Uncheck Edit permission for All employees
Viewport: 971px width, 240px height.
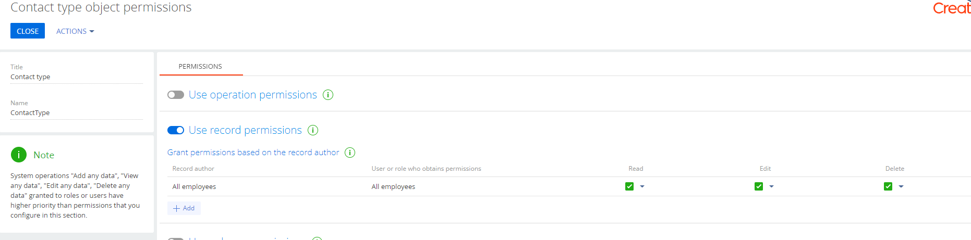759,186
